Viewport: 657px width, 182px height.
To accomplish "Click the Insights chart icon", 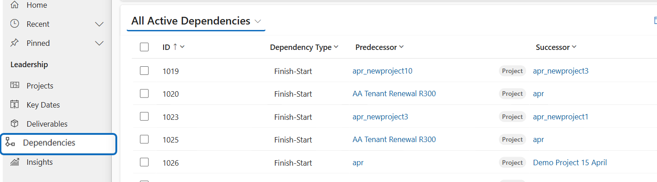I will coord(15,162).
